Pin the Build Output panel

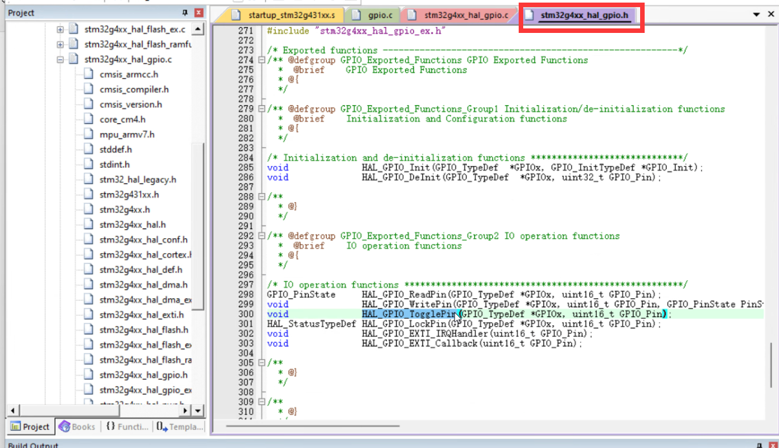[759, 445]
